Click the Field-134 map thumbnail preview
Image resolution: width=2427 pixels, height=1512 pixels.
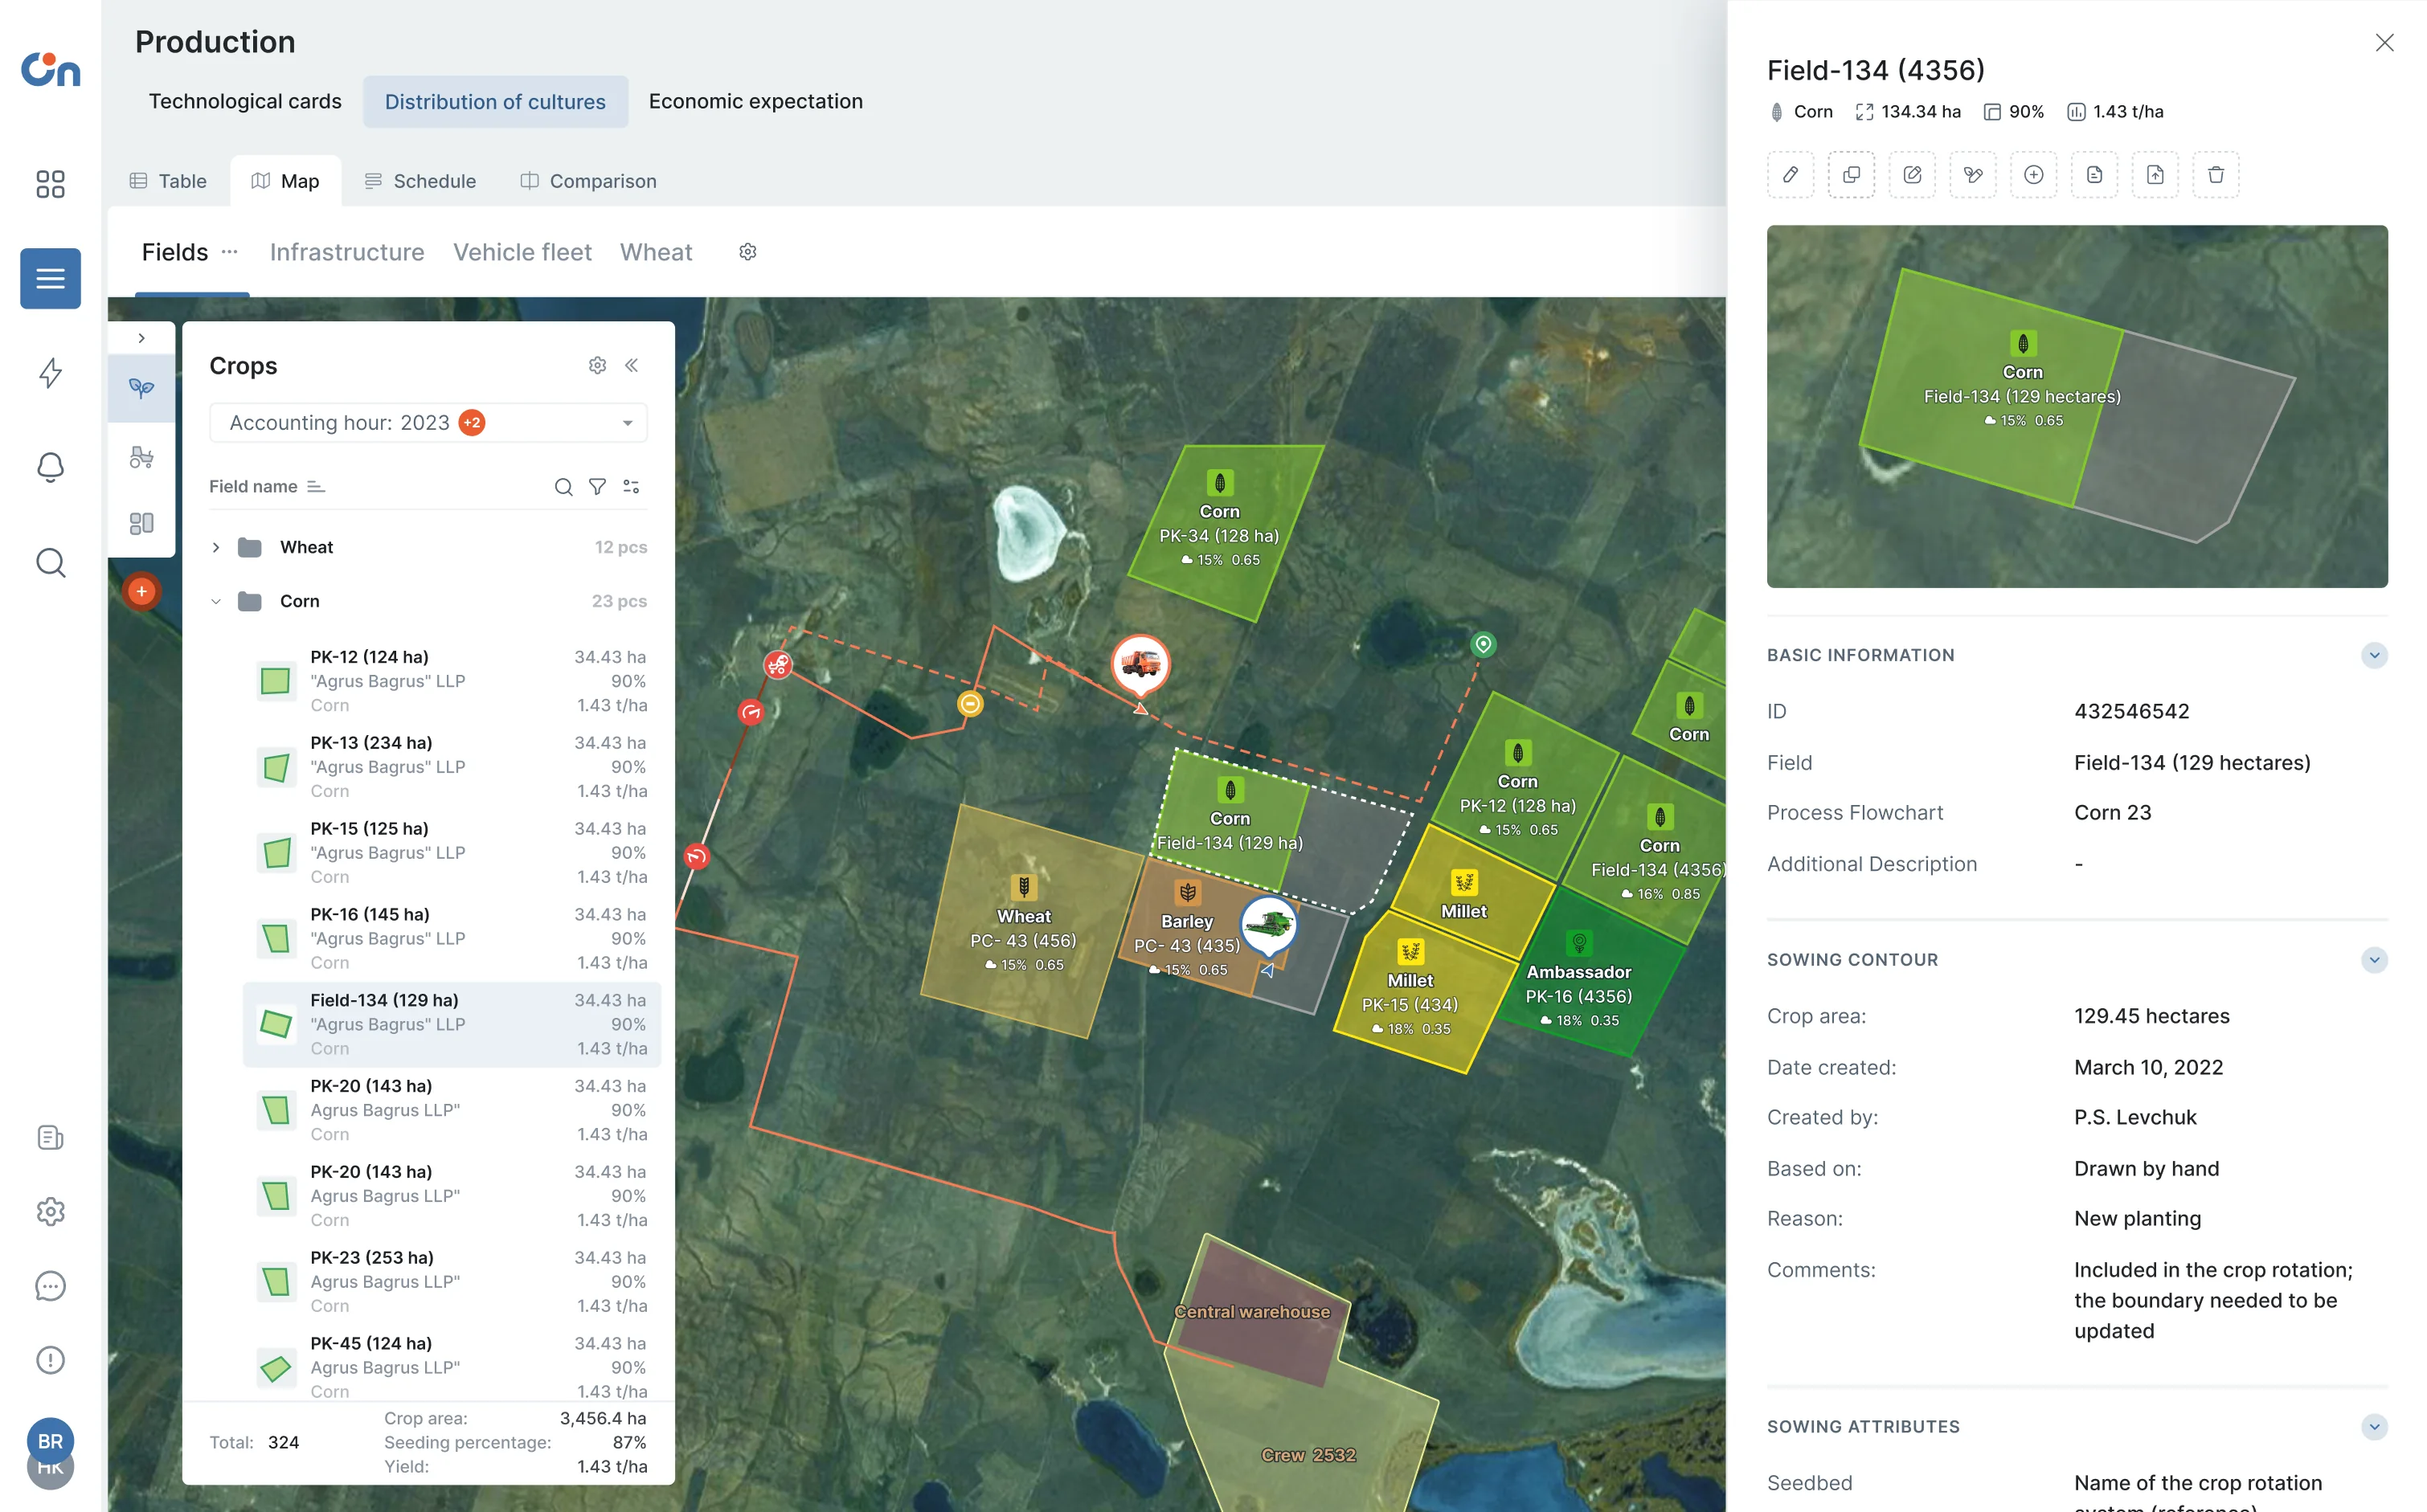click(x=2077, y=406)
